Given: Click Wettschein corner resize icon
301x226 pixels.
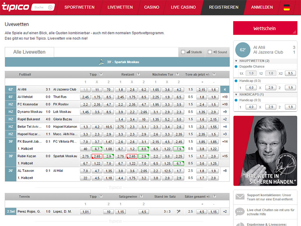Looking at the screenshot, I should 294,32.
